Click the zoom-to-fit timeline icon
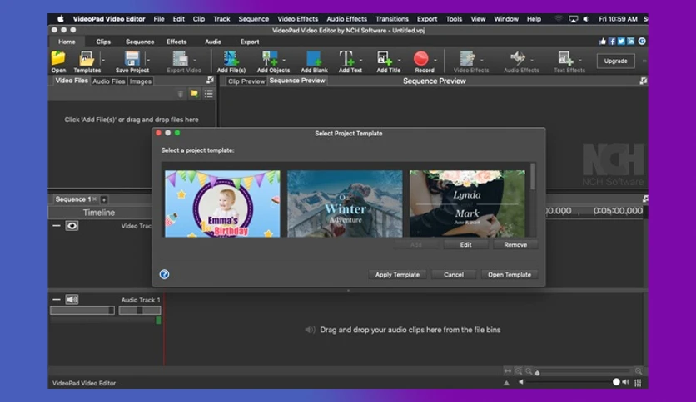Viewport: 696px width, 402px height. pyautogui.click(x=508, y=371)
